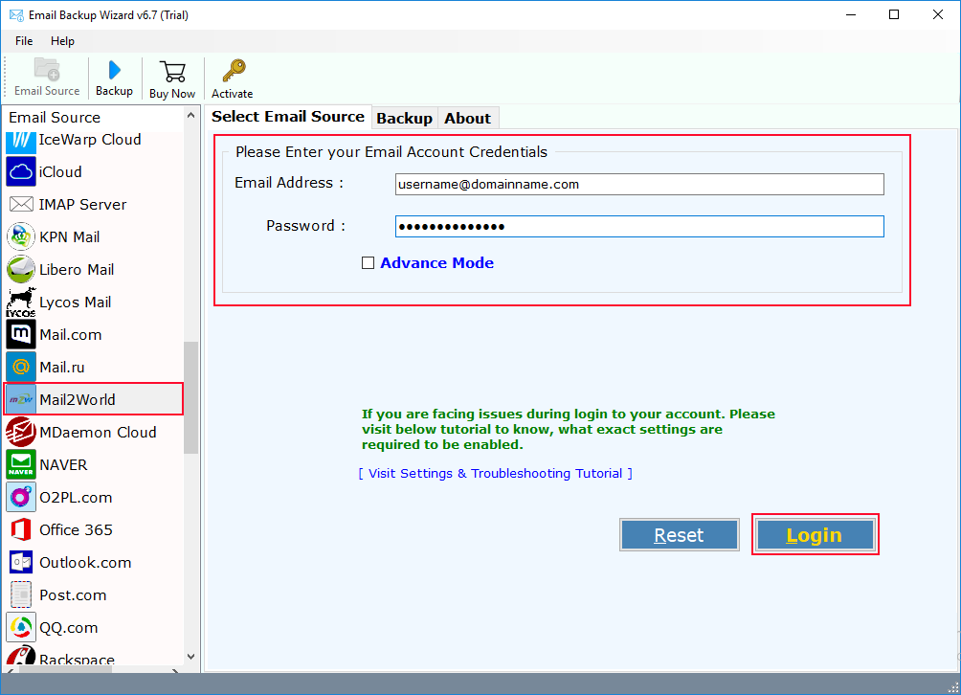Image resolution: width=961 pixels, height=695 pixels.
Task: Select the 'KPN Mail' list entry text
Action: click(x=70, y=237)
